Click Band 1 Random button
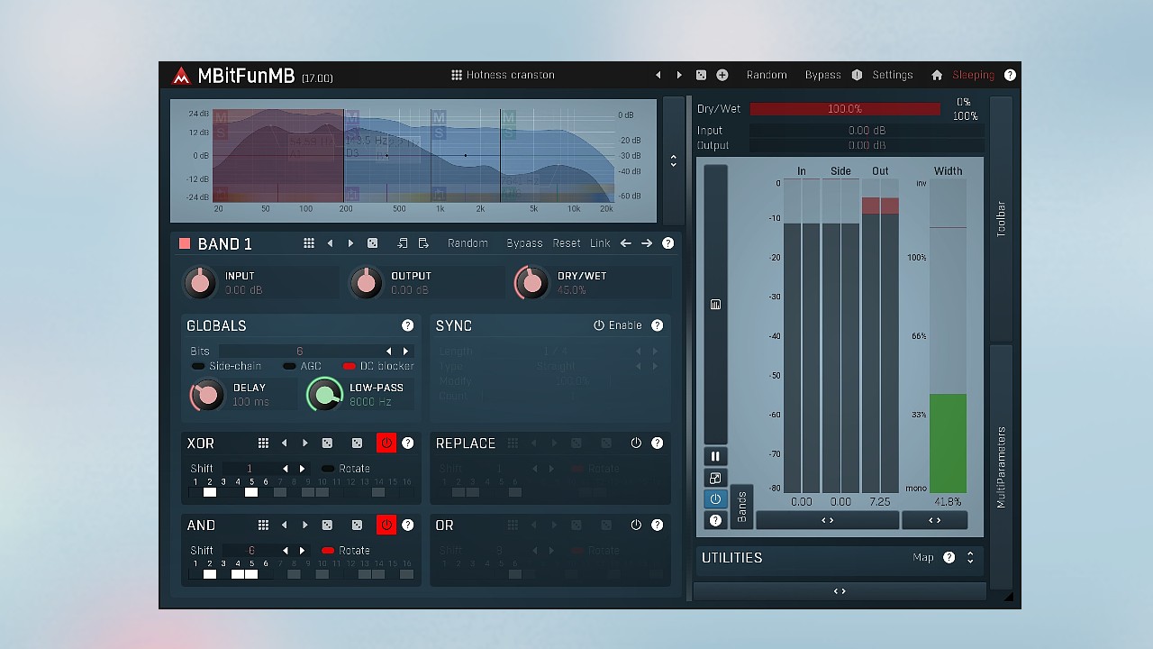This screenshot has width=1153, height=649. click(x=468, y=243)
